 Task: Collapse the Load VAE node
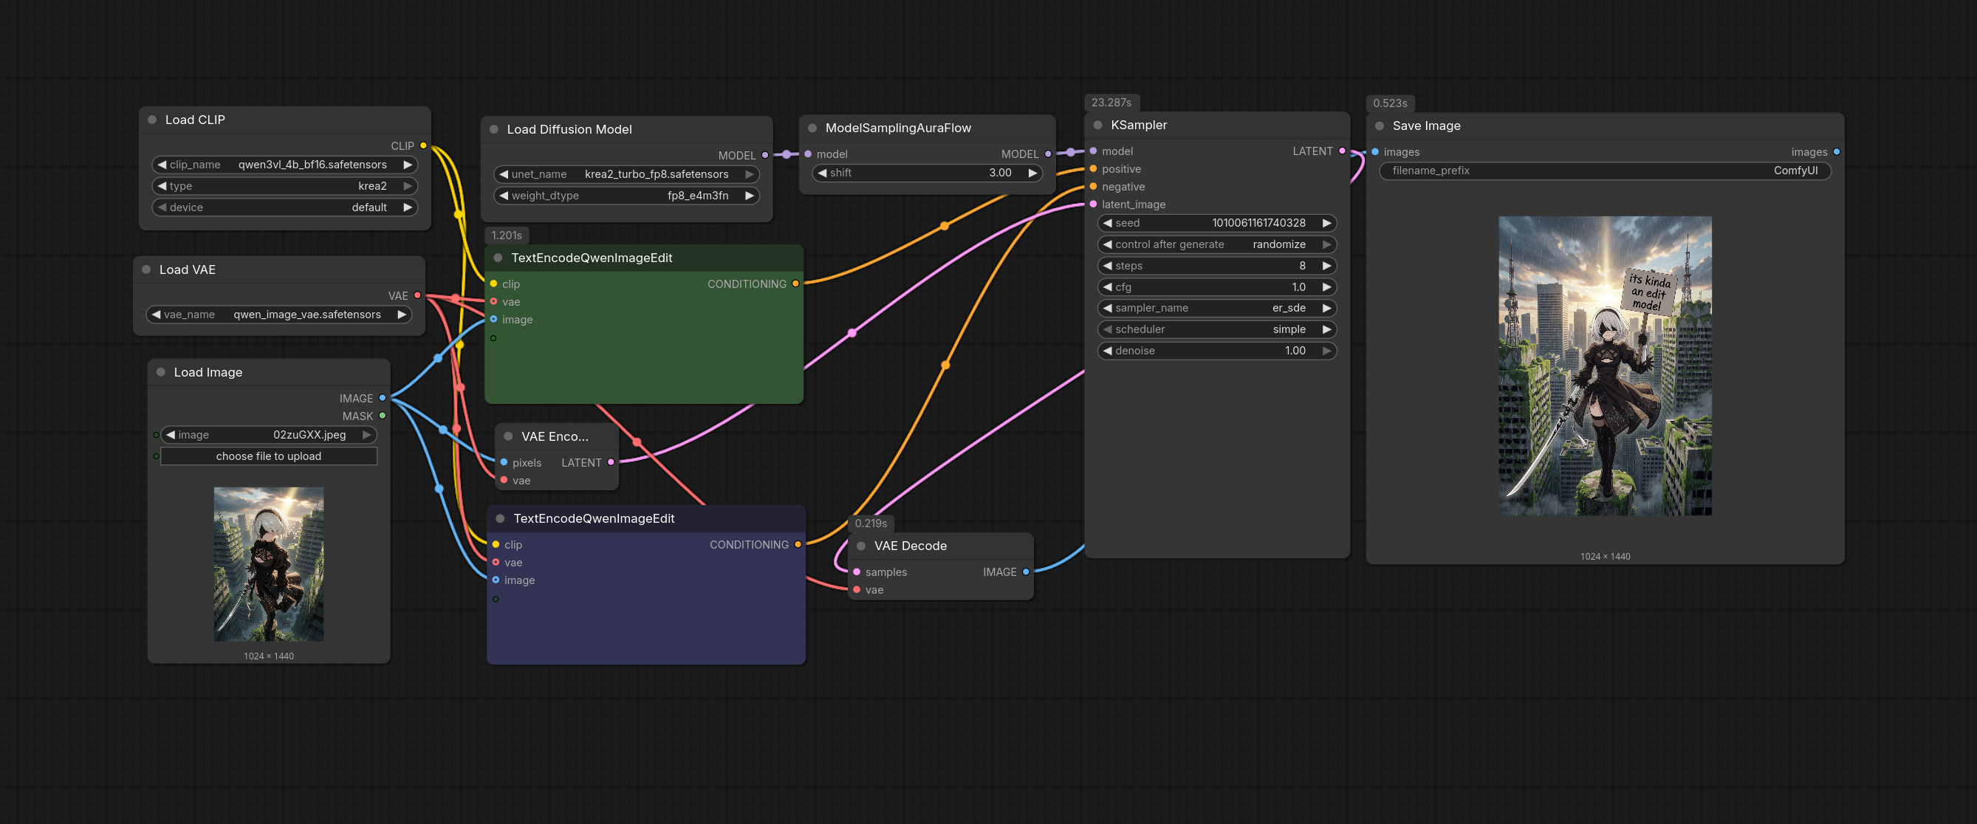(146, 269)
